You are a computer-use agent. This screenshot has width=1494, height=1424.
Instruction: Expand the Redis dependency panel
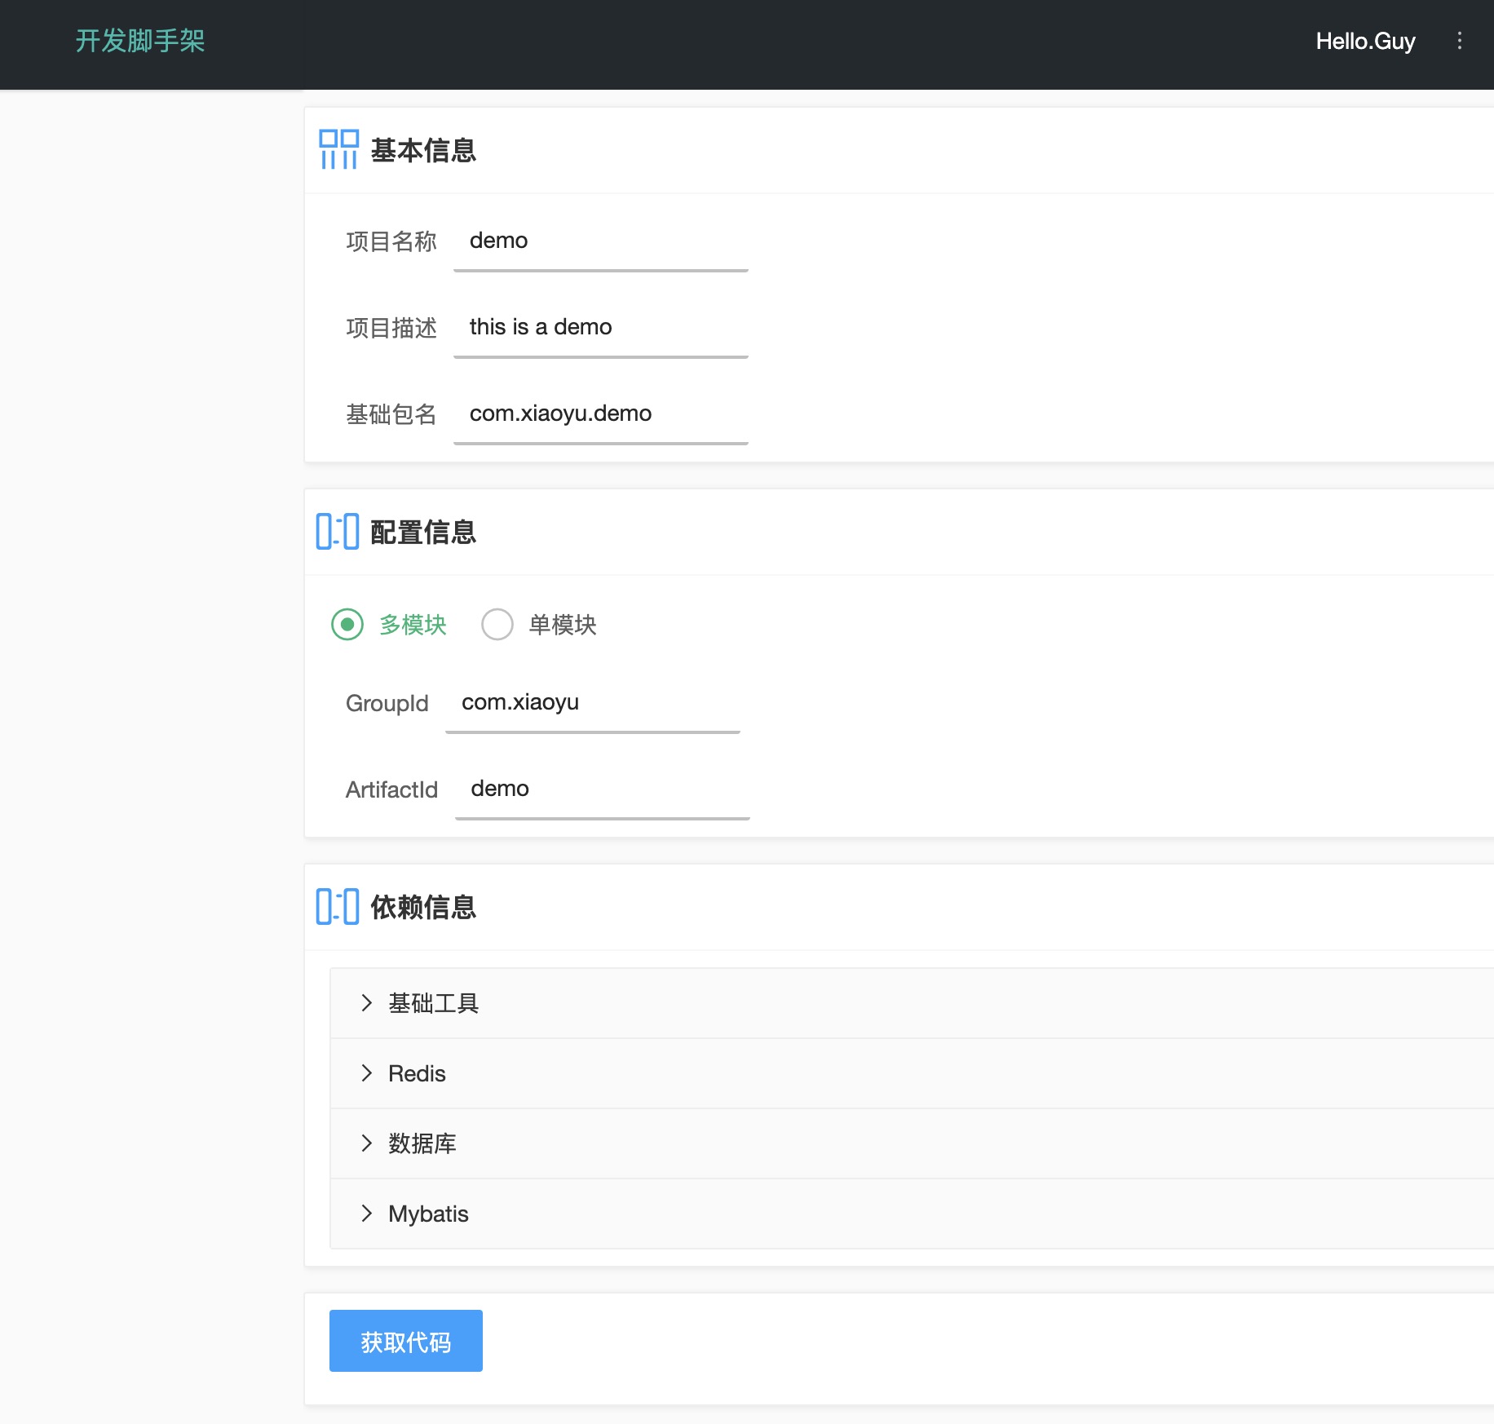pyautogui.click(x=912, y=1073)
